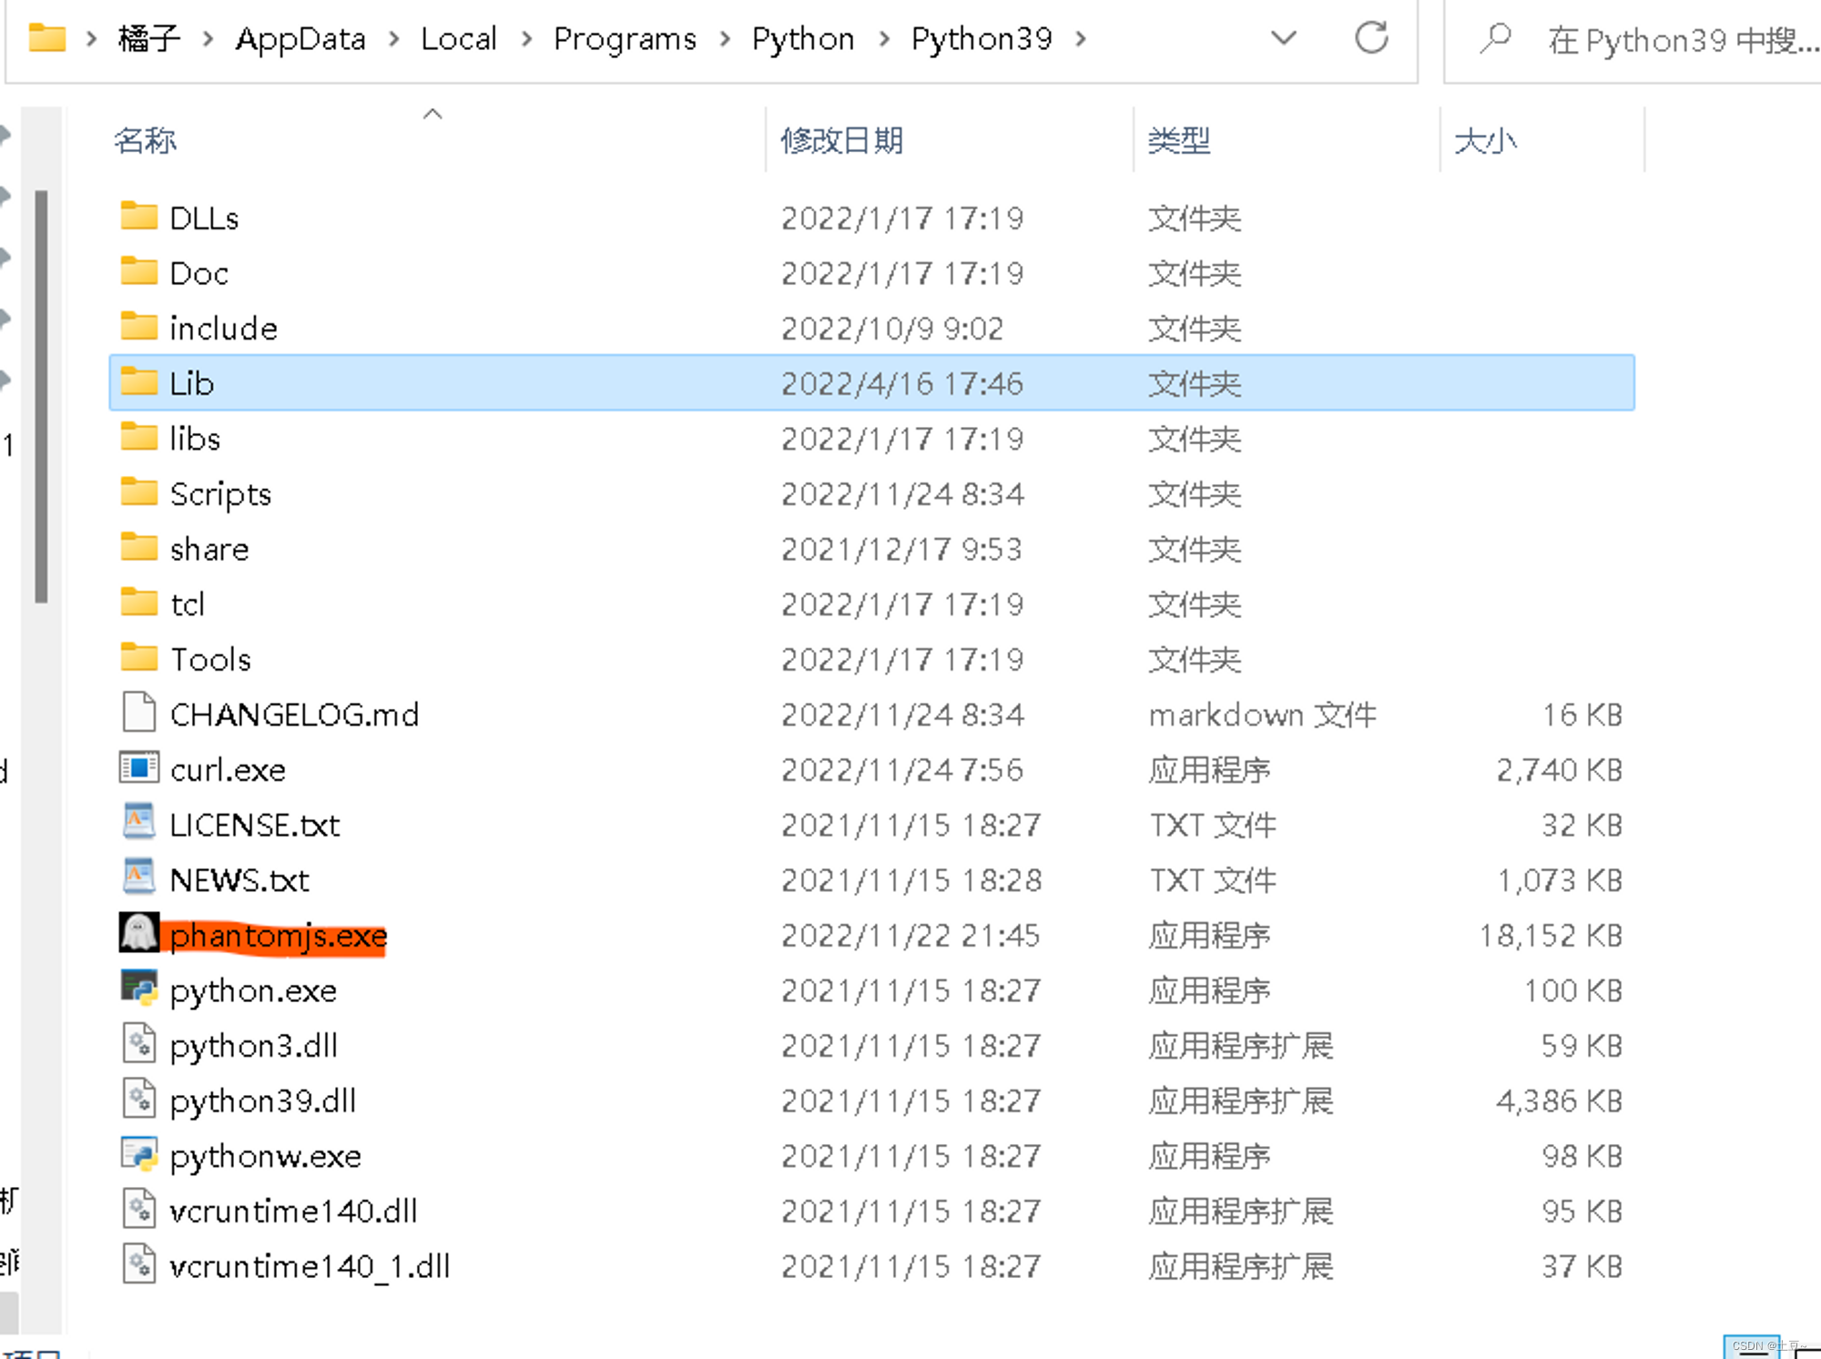Sort files by 修改日期 column
The image size is (1821, 1359).
[842, 141]
